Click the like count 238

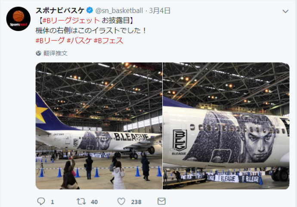pyautogui.click(x=136, y=202)
